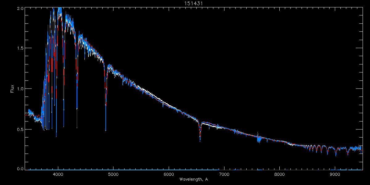Click the 1.5 flux tick label

[x=20, y=48]
